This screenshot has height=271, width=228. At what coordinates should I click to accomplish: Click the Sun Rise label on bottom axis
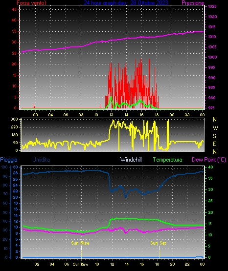(81, 264)
